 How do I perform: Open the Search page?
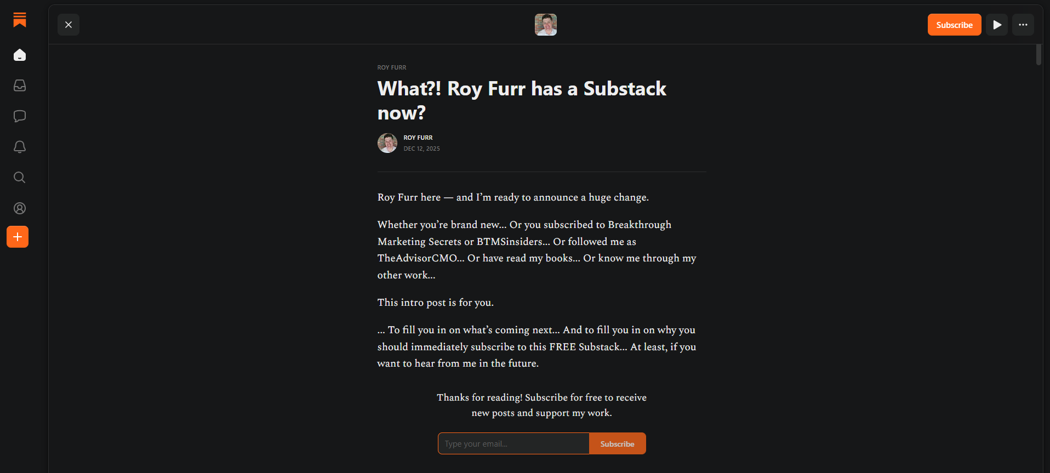(x=20, y=178)
